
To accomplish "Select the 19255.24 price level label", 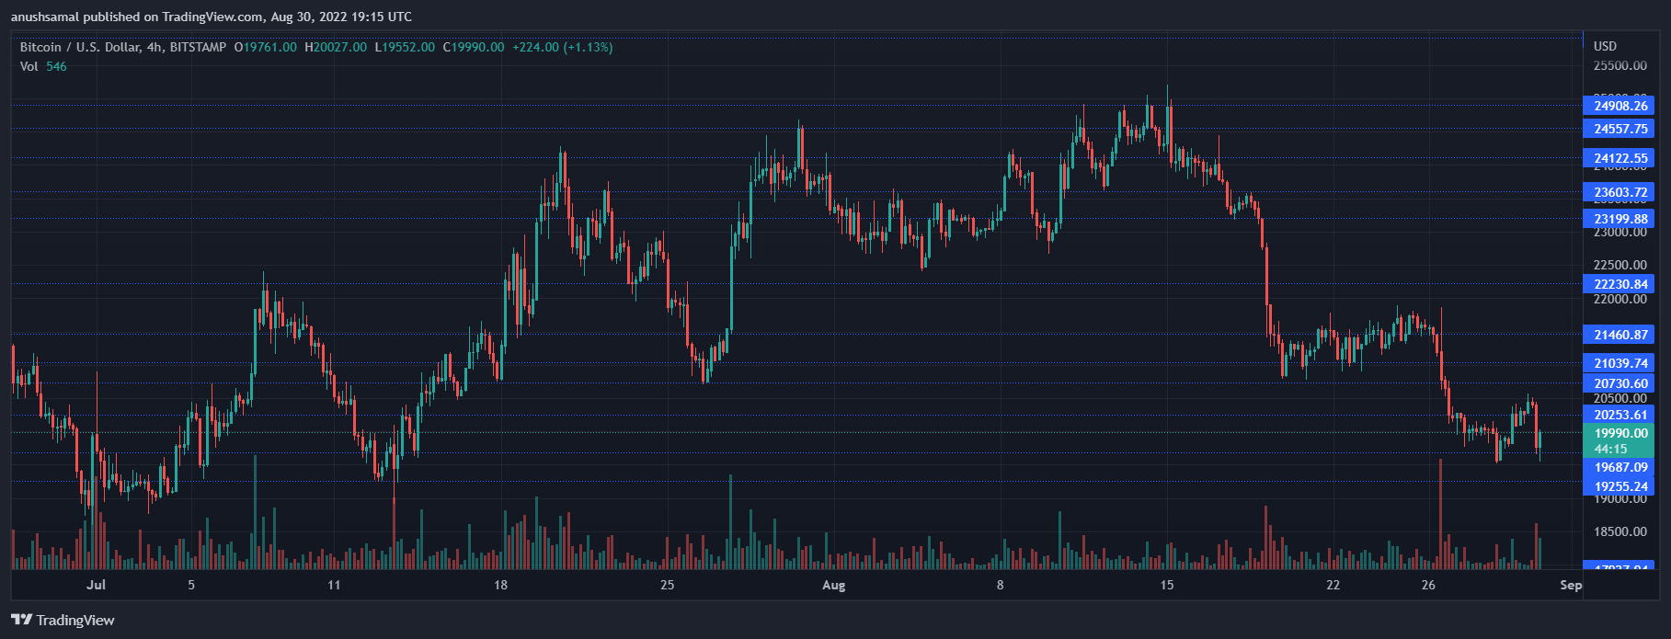I will coord(1620,486).
